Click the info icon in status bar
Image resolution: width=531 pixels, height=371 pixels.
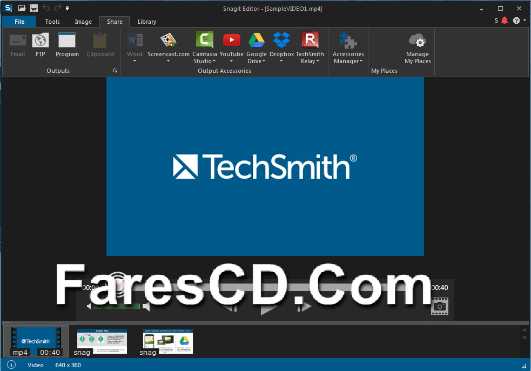tap(11, 365)
